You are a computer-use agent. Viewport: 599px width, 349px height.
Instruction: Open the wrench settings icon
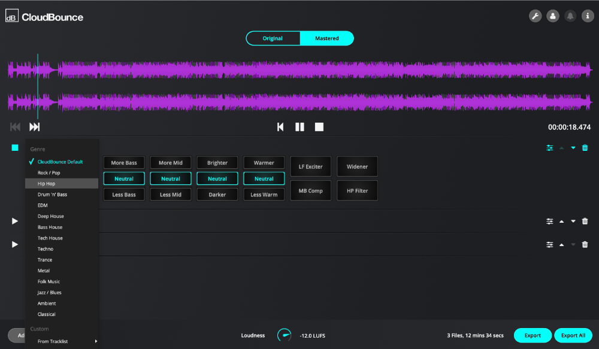[535, 16]
